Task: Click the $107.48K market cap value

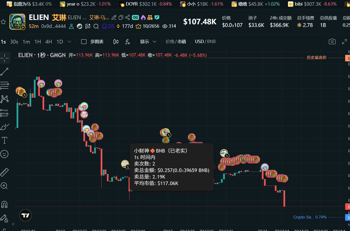Action: pos(200,22)
